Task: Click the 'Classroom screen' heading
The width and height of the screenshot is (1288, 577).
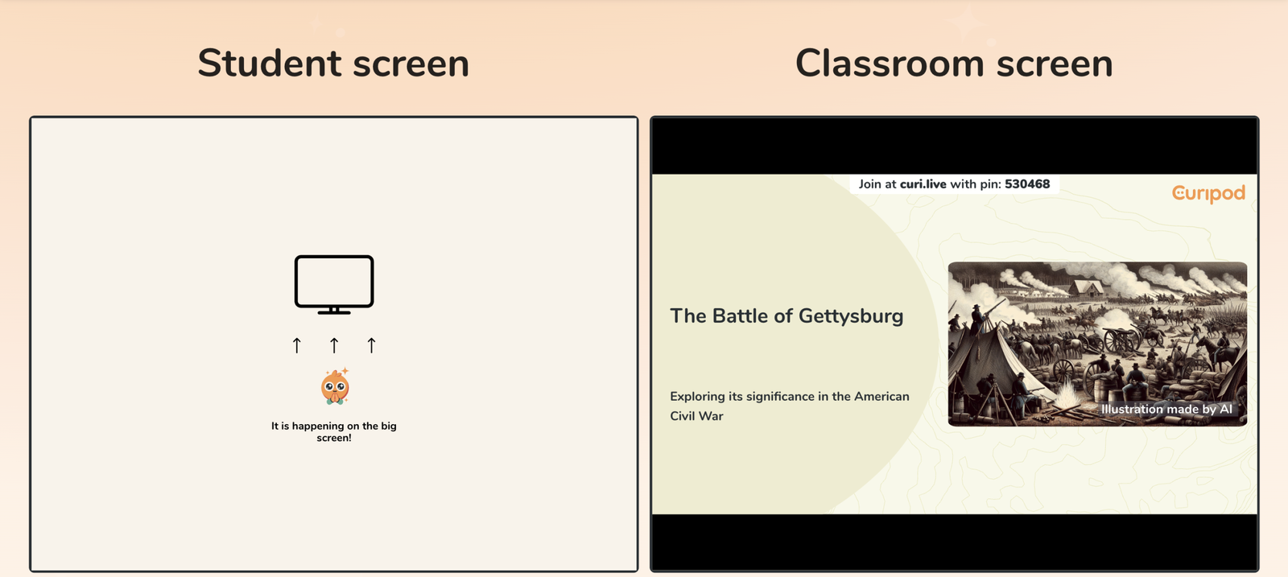Action: click(954, 64)
